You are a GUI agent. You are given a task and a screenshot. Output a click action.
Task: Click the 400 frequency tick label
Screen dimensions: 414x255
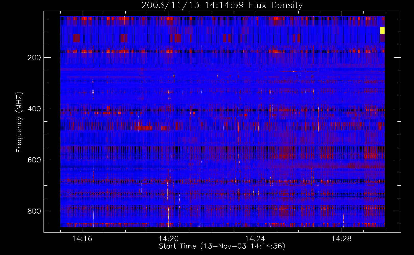coord(34,109)
